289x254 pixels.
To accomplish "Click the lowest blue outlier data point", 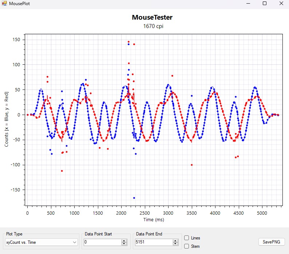I will (134, 198).
